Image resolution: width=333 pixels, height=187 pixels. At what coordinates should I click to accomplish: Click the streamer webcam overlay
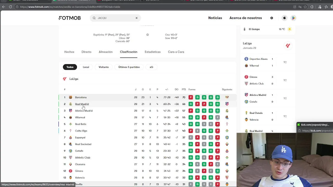coord(285,160)
